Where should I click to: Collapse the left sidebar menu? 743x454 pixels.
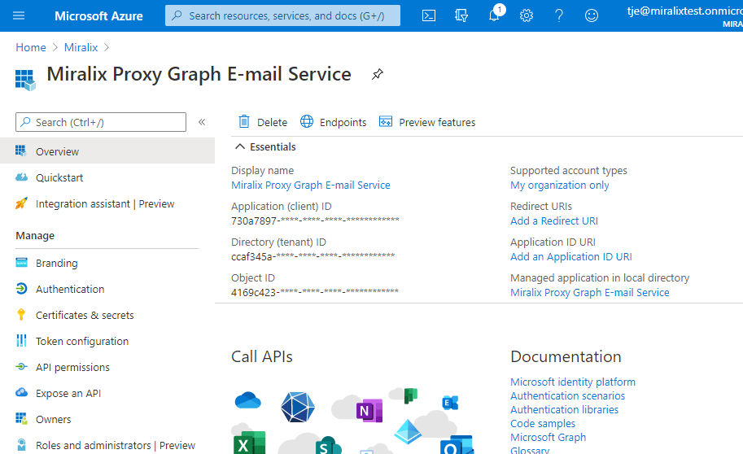click(x=202, y=122)
